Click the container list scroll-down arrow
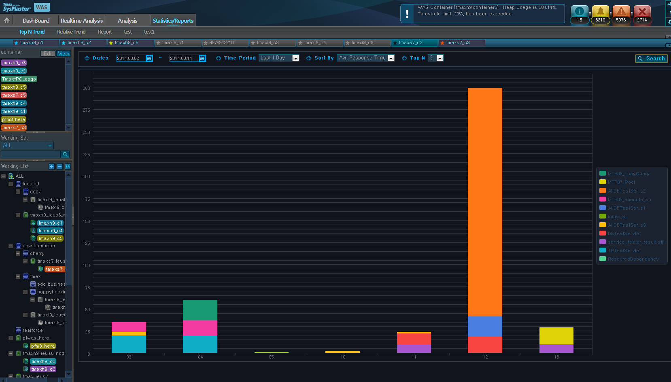The height and width of the screenshot is (382, 671). (x=68, y=127)
